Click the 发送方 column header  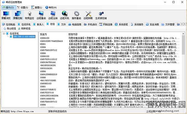click(43, 34)
